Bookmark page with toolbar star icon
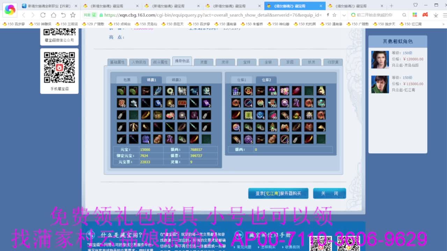Screen dimensions: 447x251 click(73, 15)
